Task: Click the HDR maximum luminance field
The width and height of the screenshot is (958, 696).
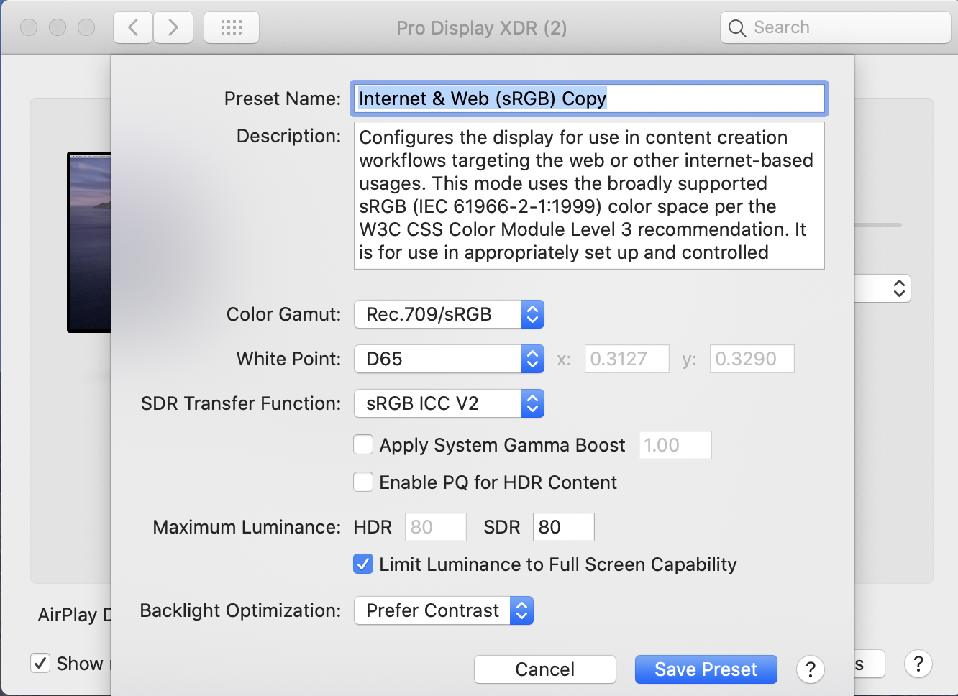Action: pos(436,527)
